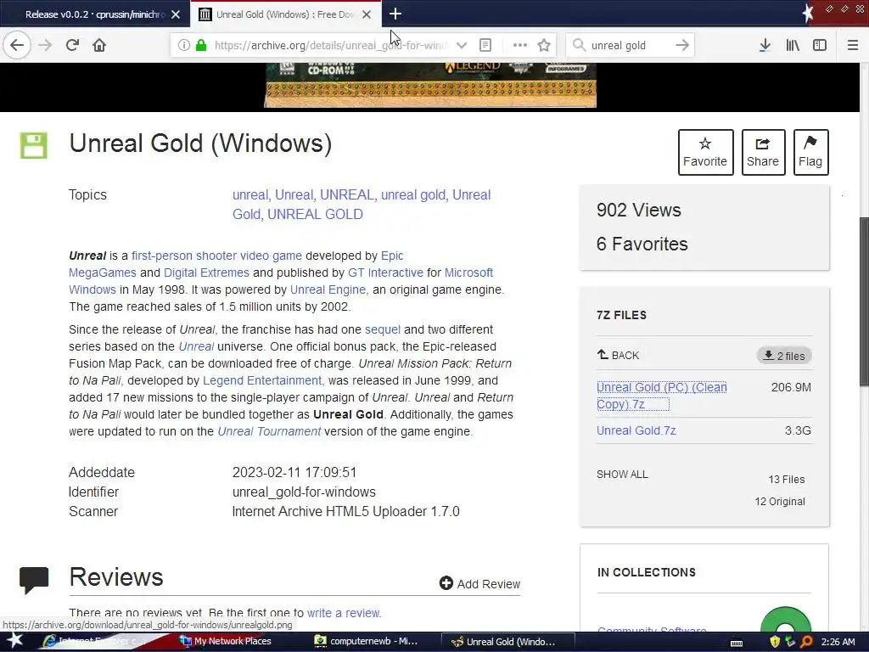The image size is (869, 652).
Task: Click SHOW ALL files link
Action: pos(622,475)
